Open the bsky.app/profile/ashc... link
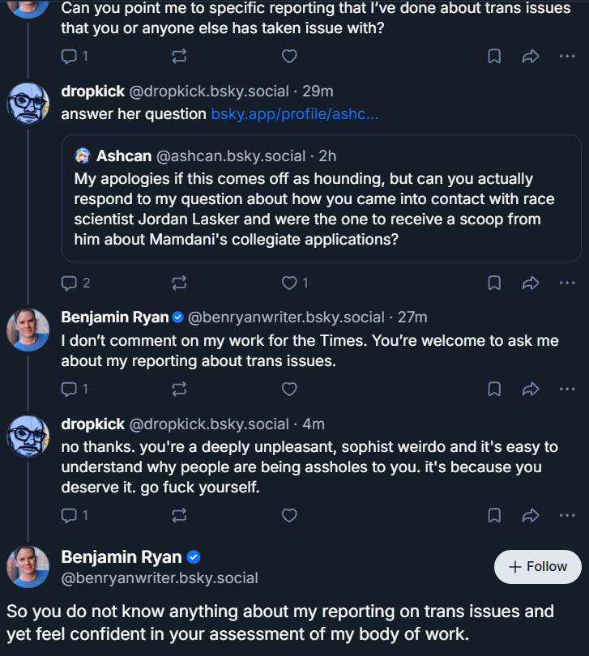Image resolution: width=589 pixels, height=656 pixels. tap(294, 114)
